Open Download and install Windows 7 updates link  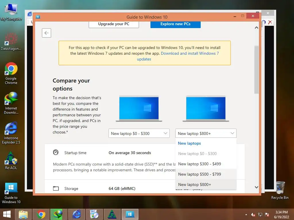pyautogui.click(x=177, y=56)
